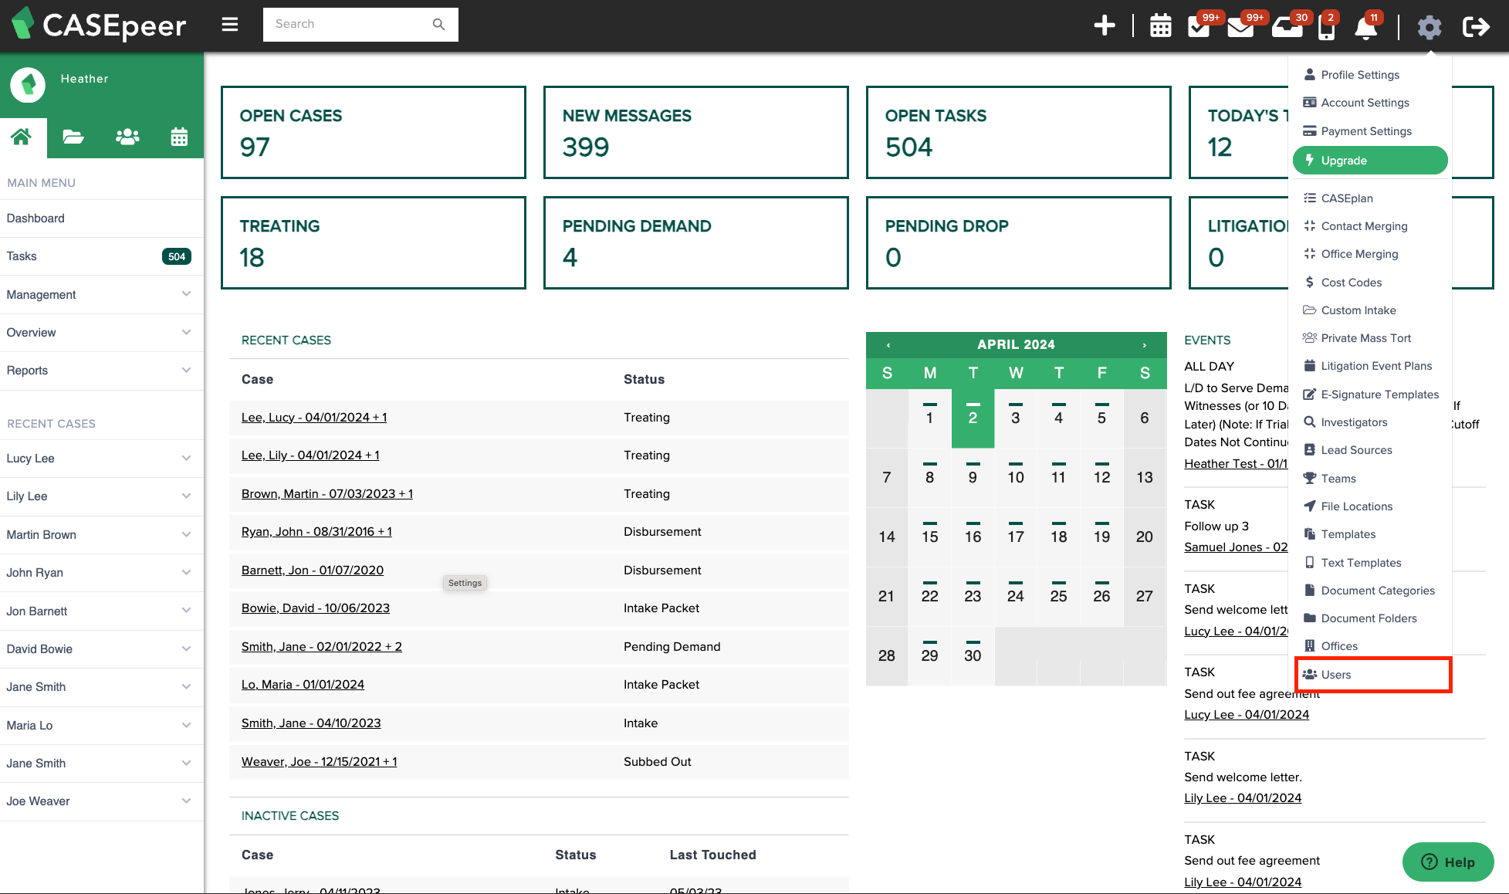Open the cases folder icon in the sidebar
Image resolution: width=1509 pixels, height=894 pixels.
point(73,137)
